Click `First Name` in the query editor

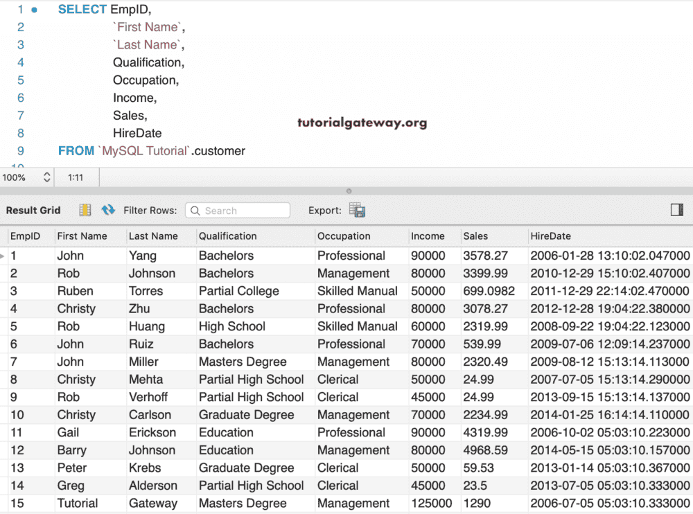(x=147, y=27)
